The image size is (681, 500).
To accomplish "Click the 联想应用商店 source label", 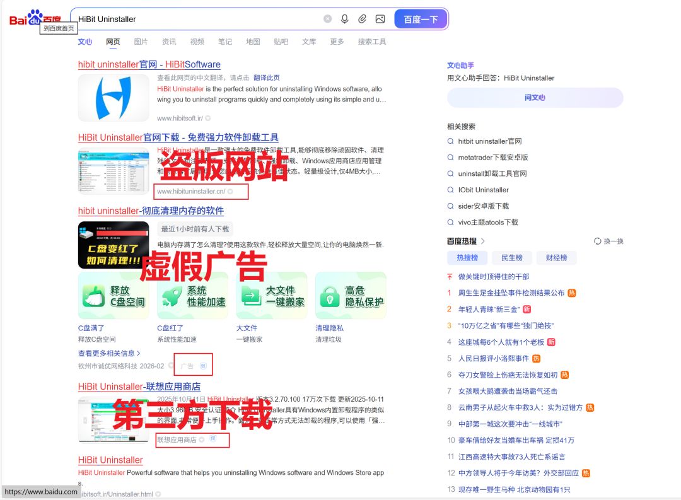I will point(177,439).
